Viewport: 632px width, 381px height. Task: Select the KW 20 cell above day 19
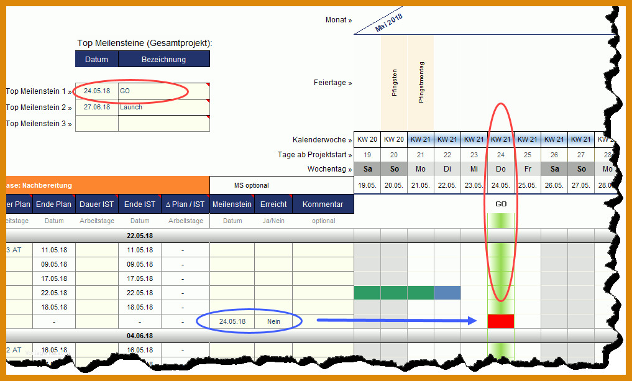(x=367, y=139)
